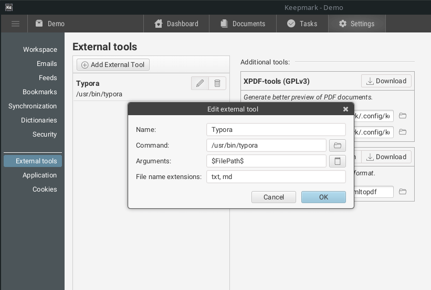Open the Dashboard tab
This screenshot has width=431, height=290.
click(176, 24)
